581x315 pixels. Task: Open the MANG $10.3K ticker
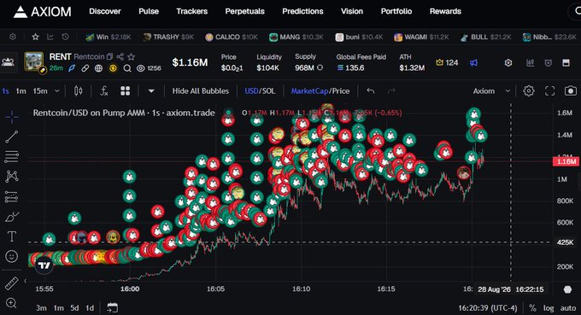pyautogui.click(x=296, y=37)
